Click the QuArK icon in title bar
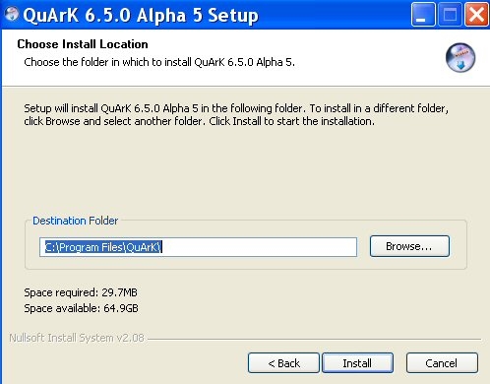This screenshot has width=490, height=384. pos(12,14)
